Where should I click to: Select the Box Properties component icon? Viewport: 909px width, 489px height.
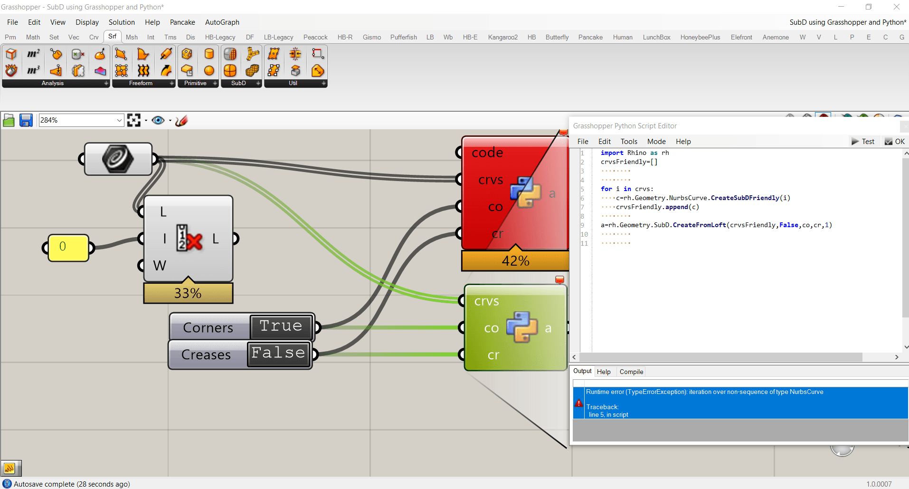coord(11,54)
